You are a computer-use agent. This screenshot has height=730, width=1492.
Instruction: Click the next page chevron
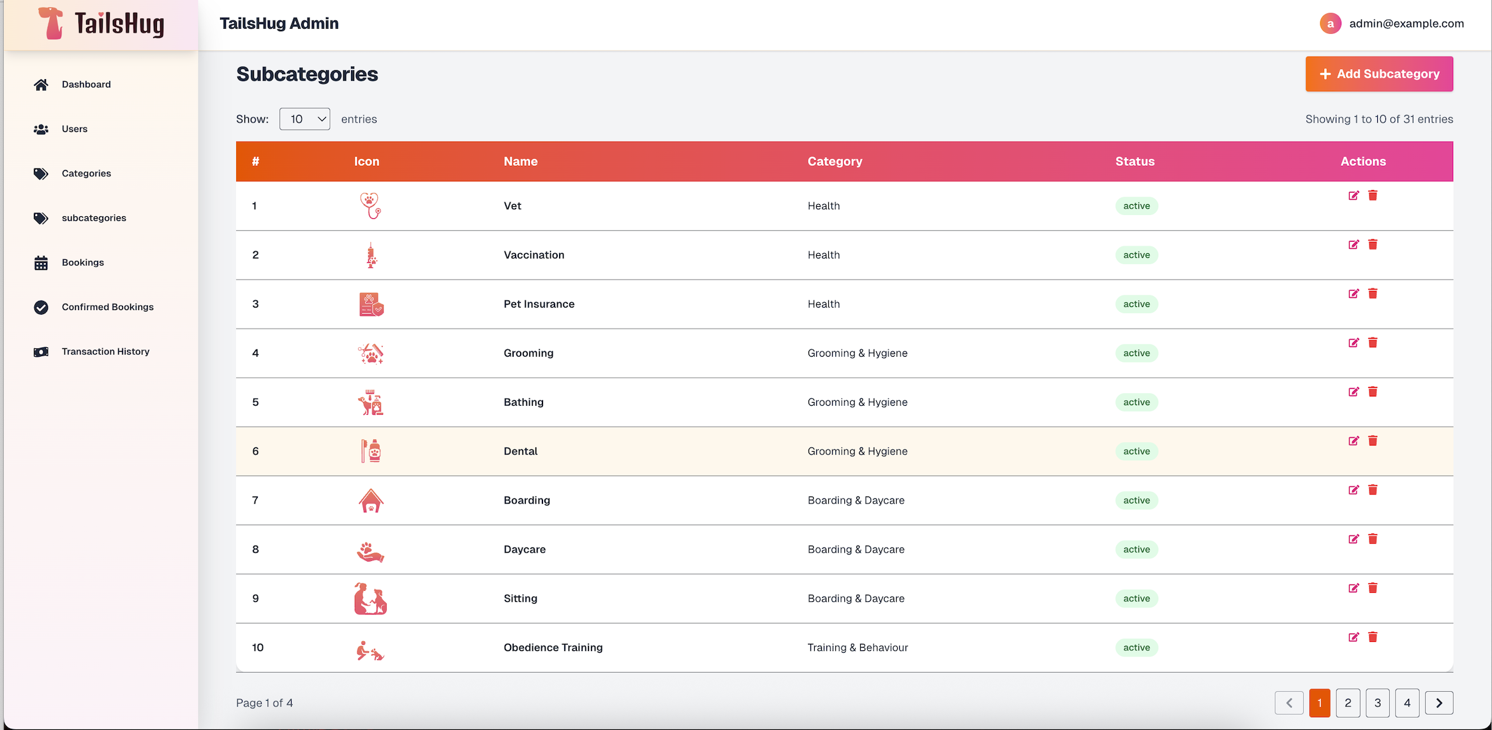pyautogui.click(x=1439, y=703)
